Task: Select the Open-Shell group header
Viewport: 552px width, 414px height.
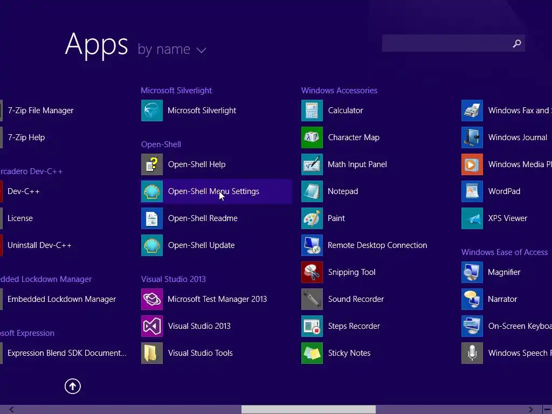Action: 161,144
